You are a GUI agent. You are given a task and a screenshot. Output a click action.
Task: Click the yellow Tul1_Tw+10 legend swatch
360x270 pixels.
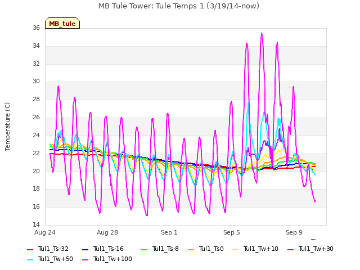[235, 249]
